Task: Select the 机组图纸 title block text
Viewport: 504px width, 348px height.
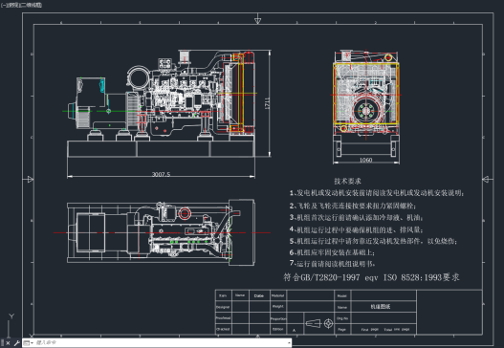Action: 381,307
